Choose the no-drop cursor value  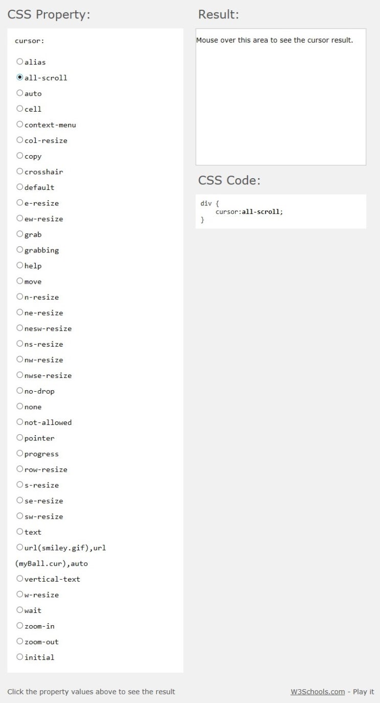coord(19,390)
